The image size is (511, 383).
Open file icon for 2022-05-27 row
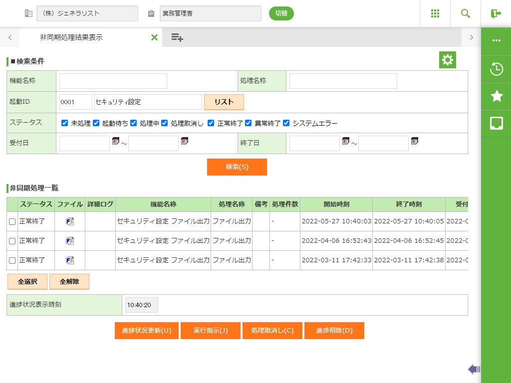pyautogui.click(x=70, y=221)
